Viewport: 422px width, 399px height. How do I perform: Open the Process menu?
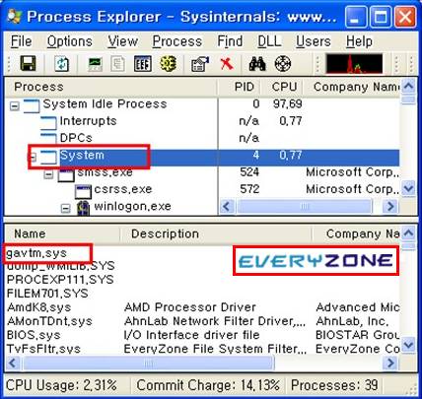pyautogui.click(x=177, y=41)
